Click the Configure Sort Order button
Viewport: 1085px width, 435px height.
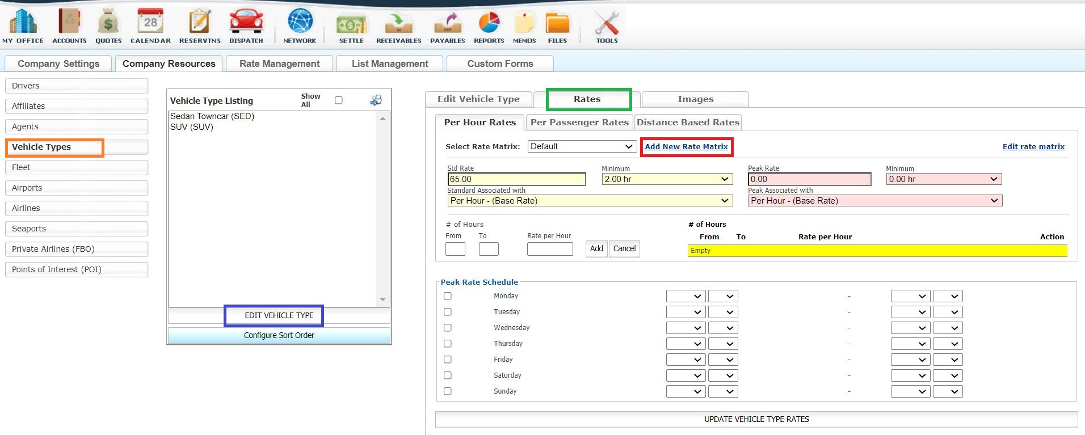tap(279, 335)
